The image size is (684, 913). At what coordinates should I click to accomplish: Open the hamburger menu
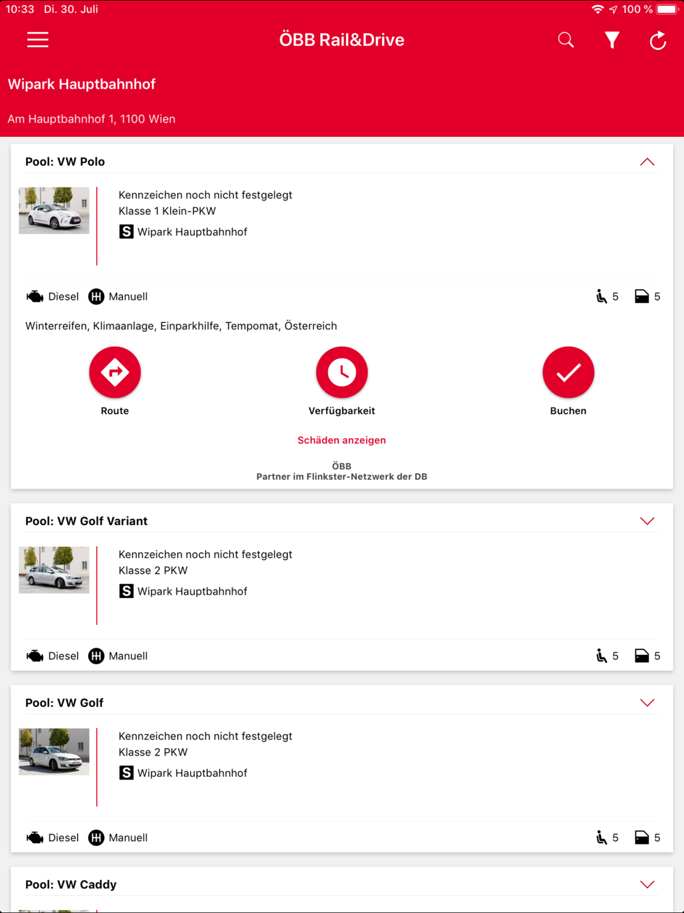(x=38, y=40)
